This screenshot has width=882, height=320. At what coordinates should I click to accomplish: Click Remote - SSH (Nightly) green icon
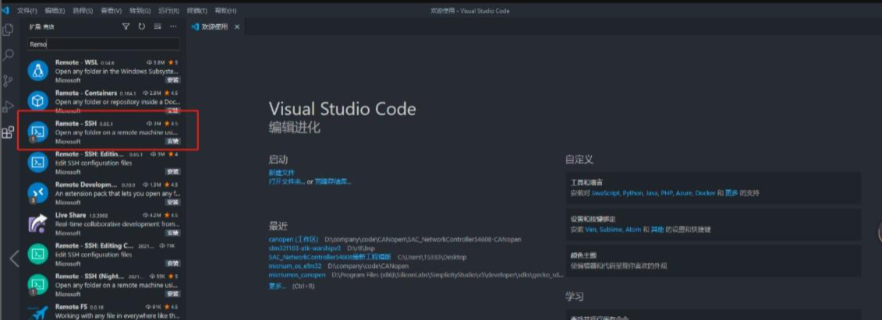pos(37,285)
